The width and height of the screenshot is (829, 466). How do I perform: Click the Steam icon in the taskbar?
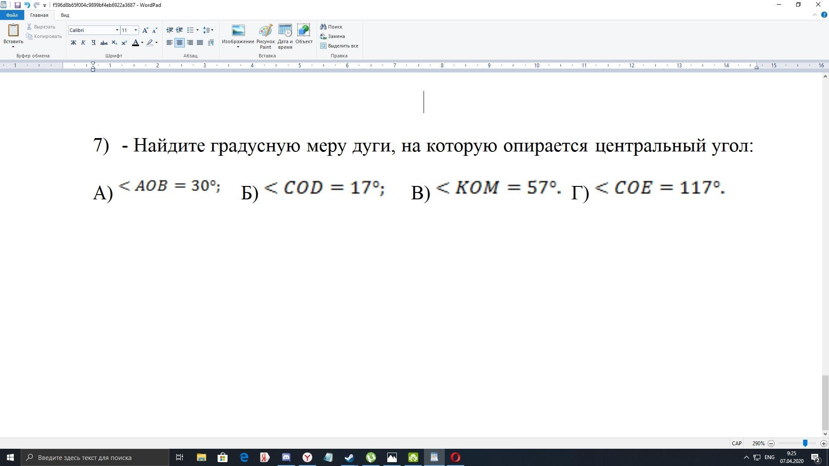pos(349,457)
